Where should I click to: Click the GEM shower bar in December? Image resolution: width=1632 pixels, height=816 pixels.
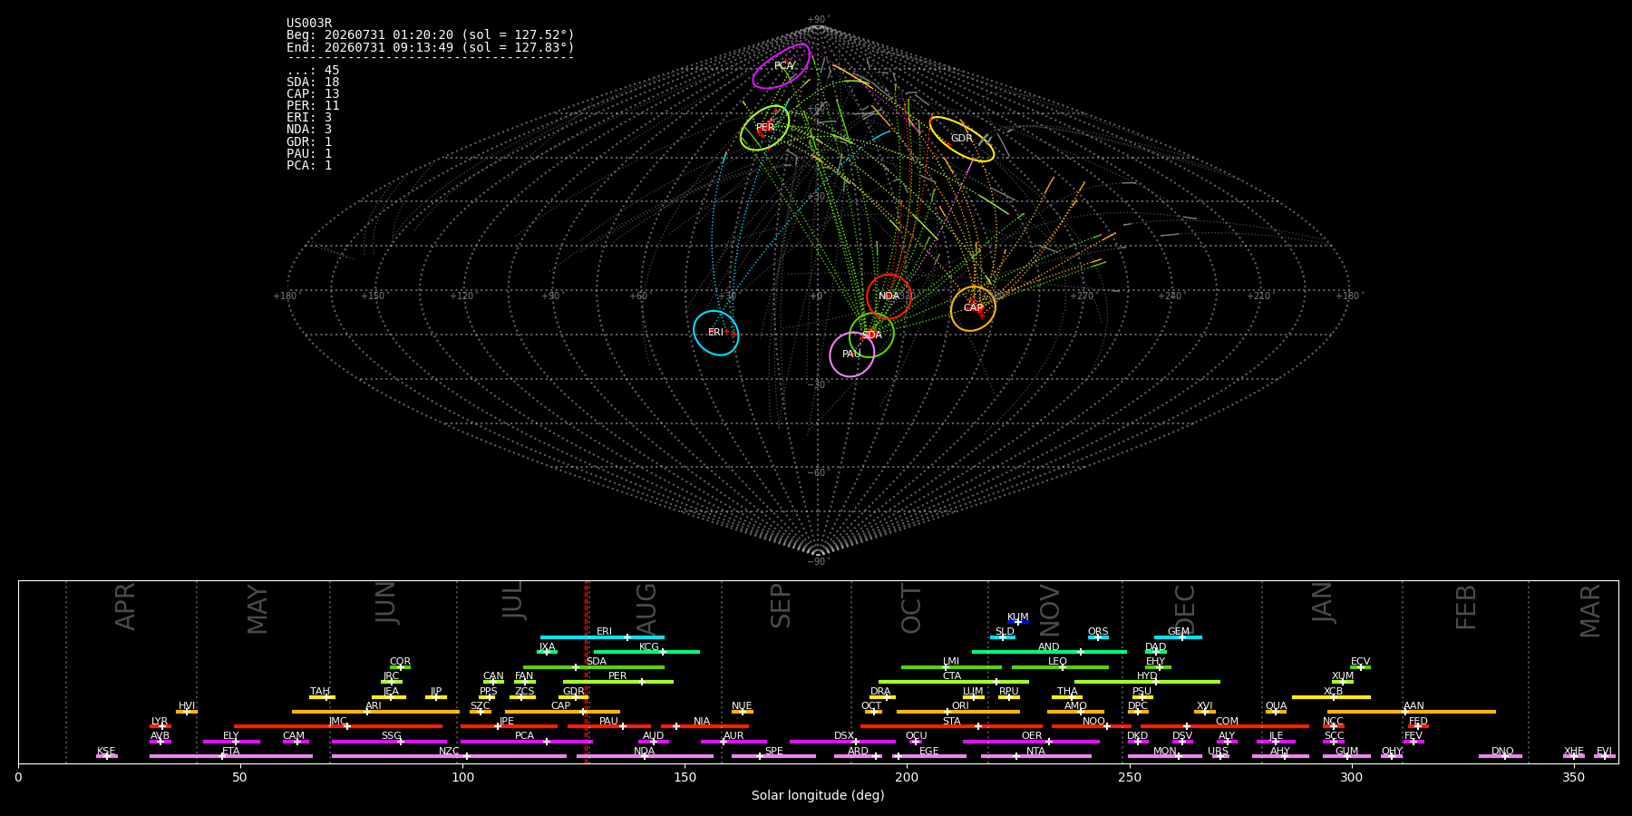[1178, 637]
